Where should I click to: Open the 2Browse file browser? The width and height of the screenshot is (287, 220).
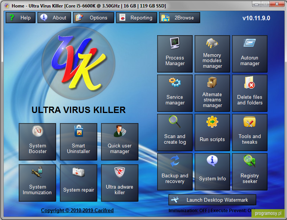coord(180,18)
